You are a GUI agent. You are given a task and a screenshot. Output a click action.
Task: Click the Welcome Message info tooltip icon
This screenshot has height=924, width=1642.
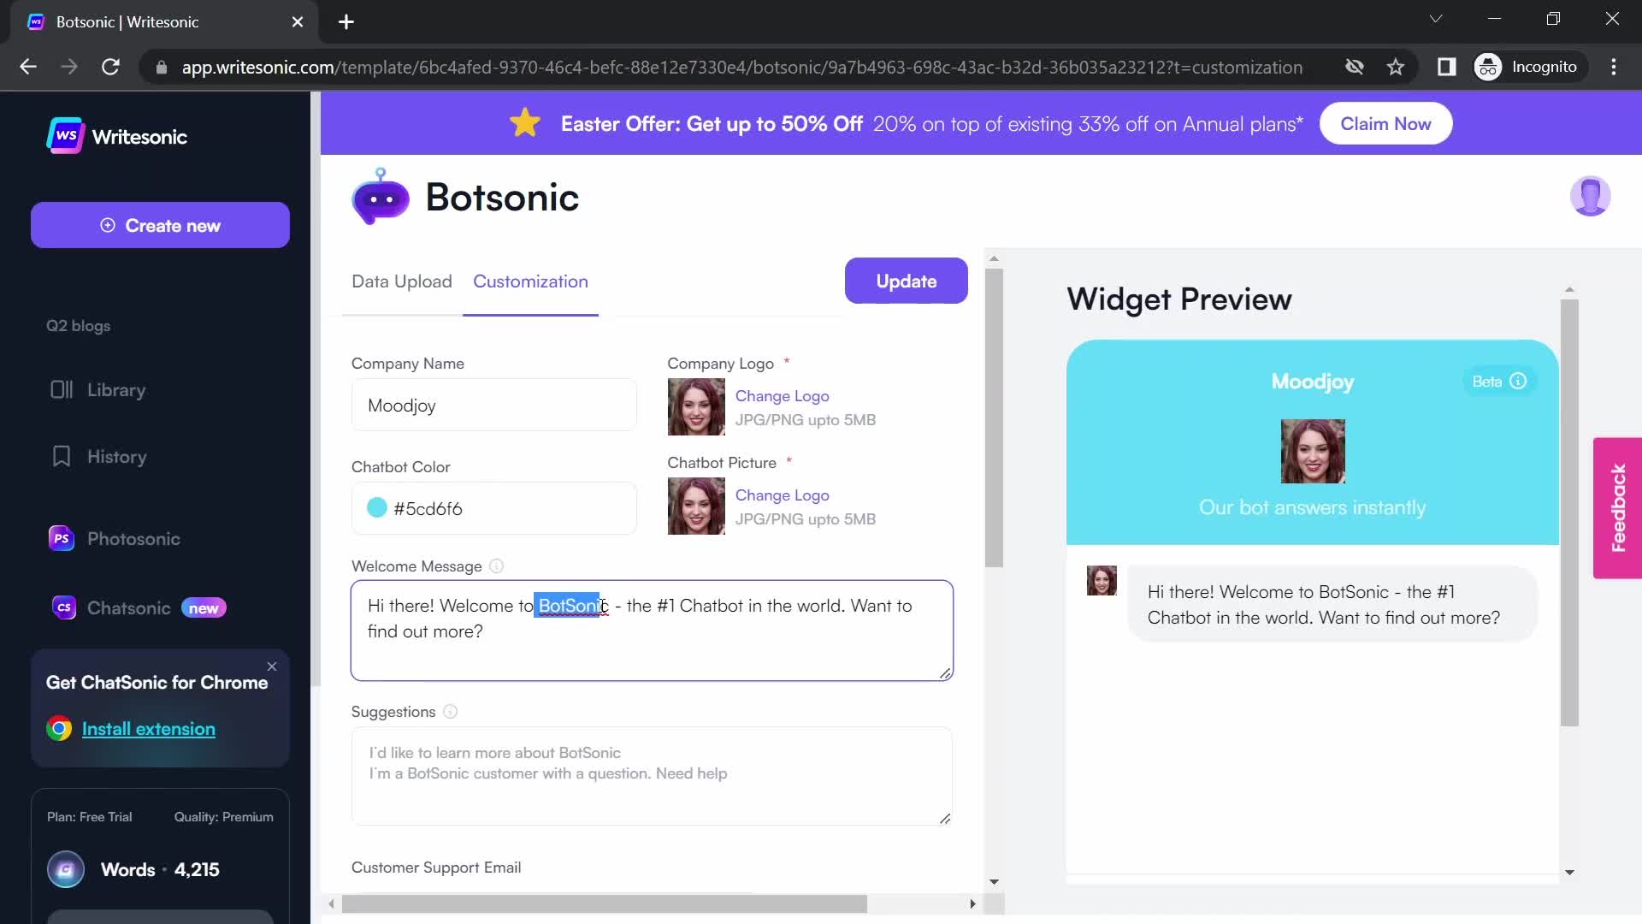pyautogui.click(x=496, y=566)
